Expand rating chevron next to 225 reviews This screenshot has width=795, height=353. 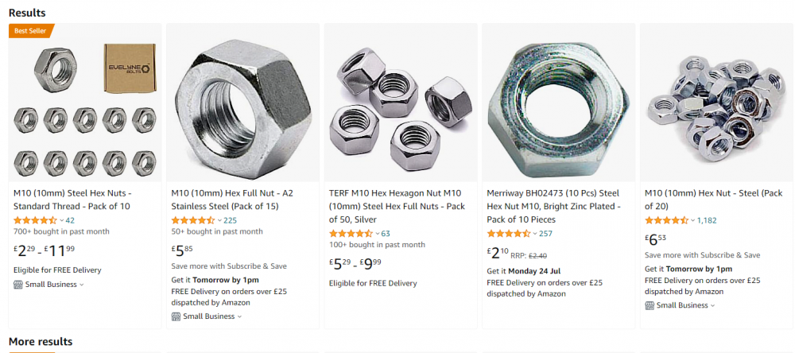[x=219, y=221]
